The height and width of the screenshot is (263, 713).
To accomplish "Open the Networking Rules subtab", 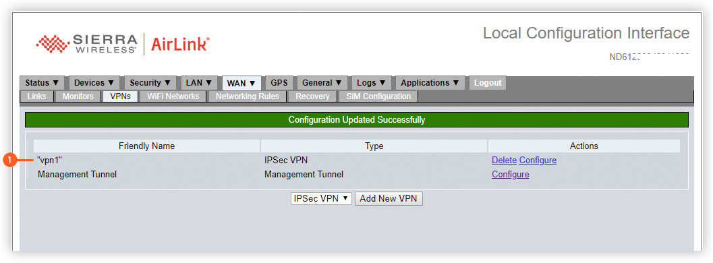I will tap(248, 96).
